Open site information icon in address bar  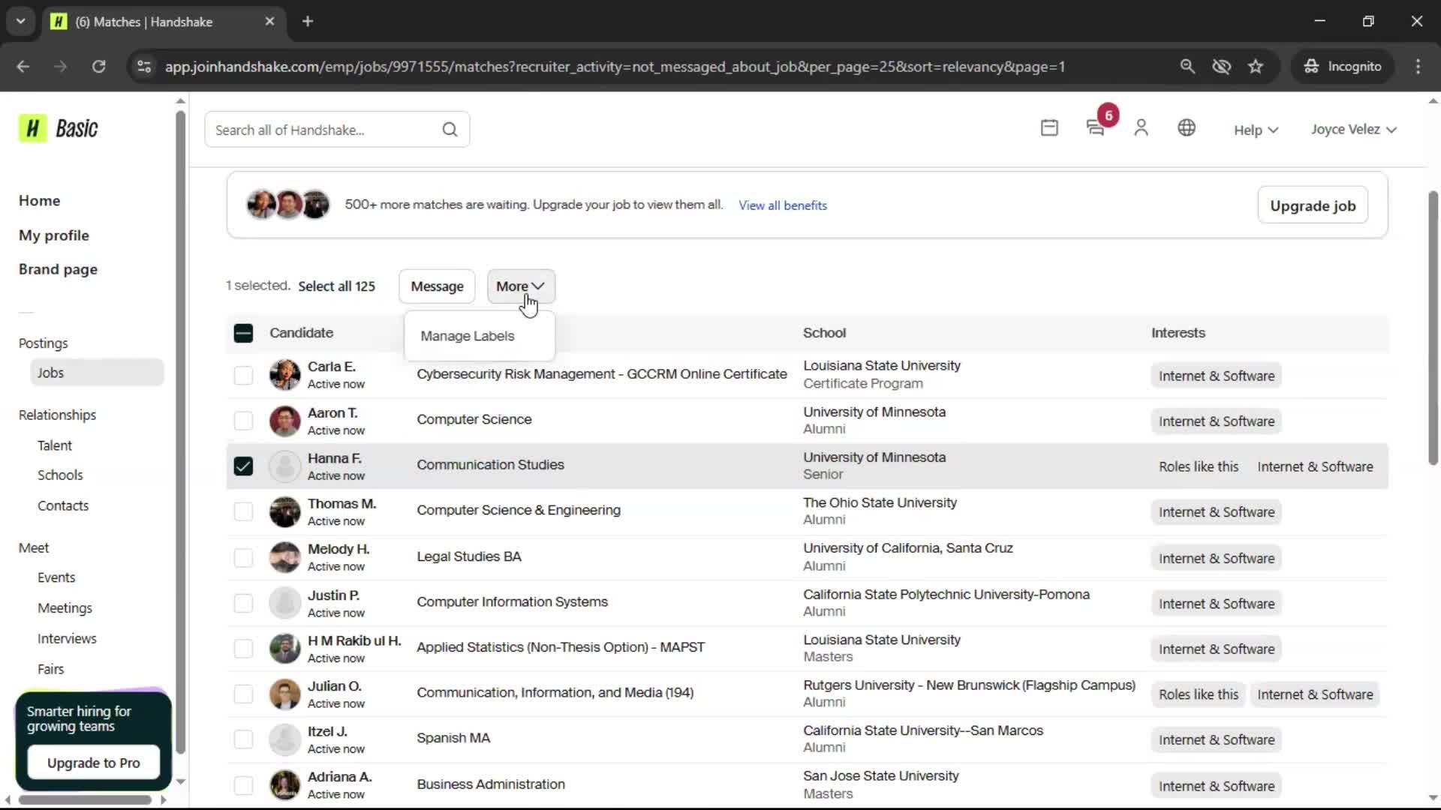click(144, 67)
